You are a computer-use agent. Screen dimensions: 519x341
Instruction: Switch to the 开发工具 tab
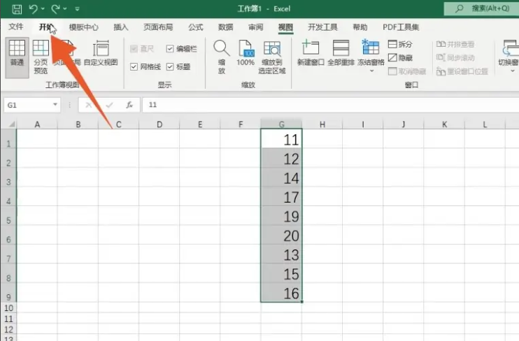tap(322, 27)
